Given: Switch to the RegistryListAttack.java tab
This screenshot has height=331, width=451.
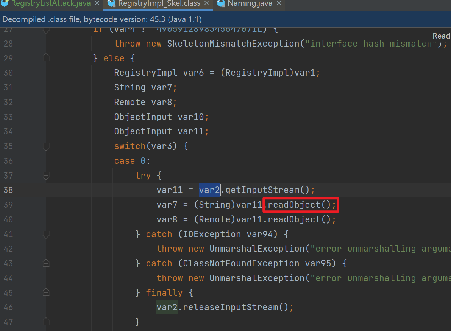Looking at the screenshot, I should [50, 3].
